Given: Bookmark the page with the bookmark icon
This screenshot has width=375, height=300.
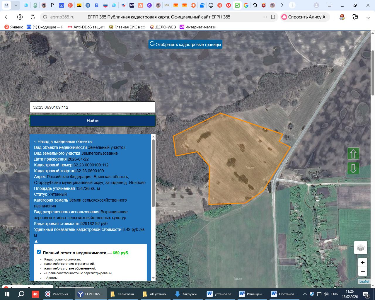Looking at the screenshot, I should click(x=273, y=17).
